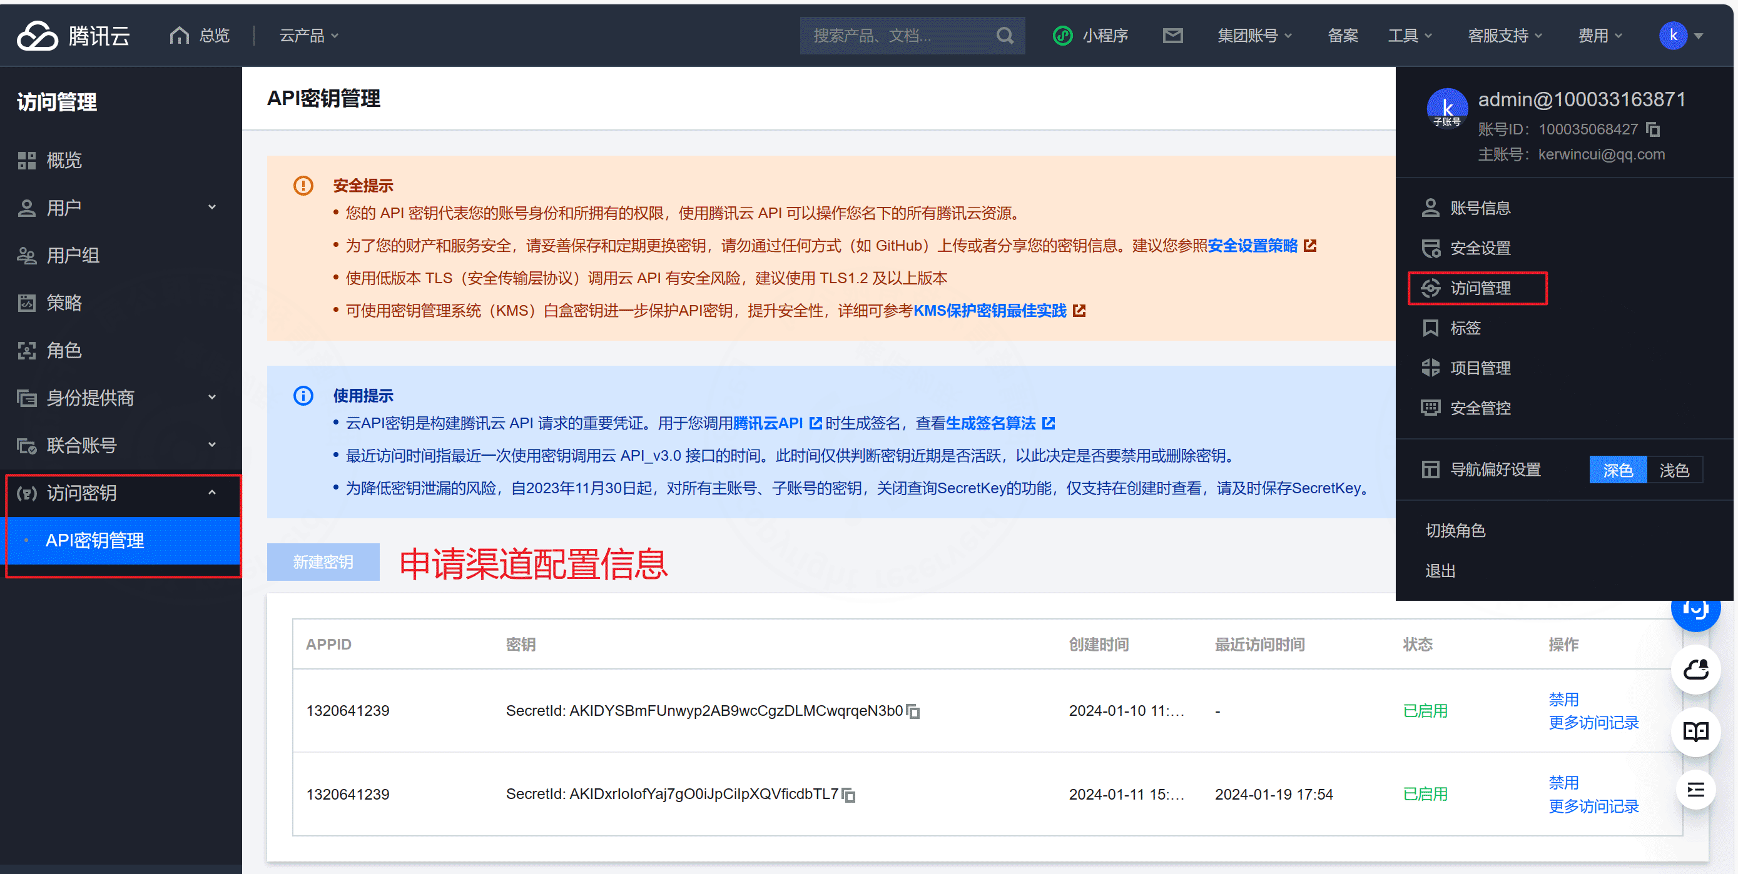Screen dimensions: 1738x874
Task: Open the documentation book floating button
Action: pos(1695,731)
